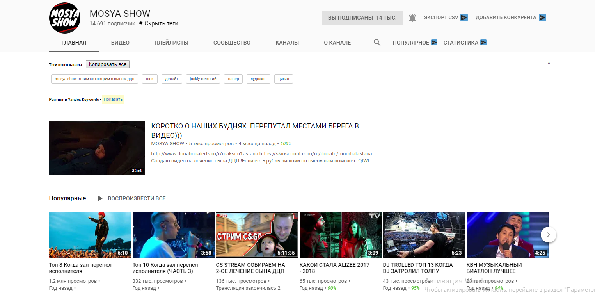Image resolution: width=595 pixels, height=303 pixels.
Task: Click tag 'mosya show стрим кс гострим'
Action: click(94, 79)
